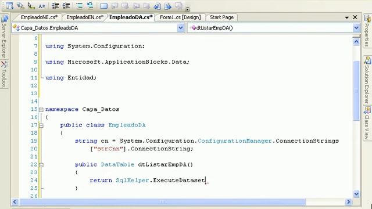372x209 pixels.
Task: Click the Display Word Completion icon
Action: click(42, 6)
